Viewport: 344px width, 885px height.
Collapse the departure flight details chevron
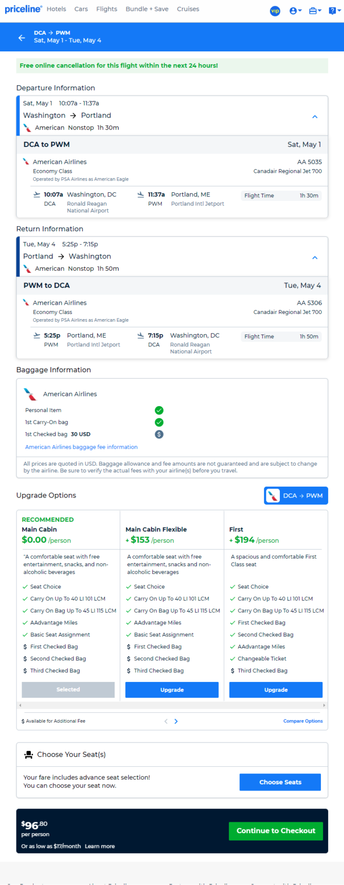[x=315, y=117]
